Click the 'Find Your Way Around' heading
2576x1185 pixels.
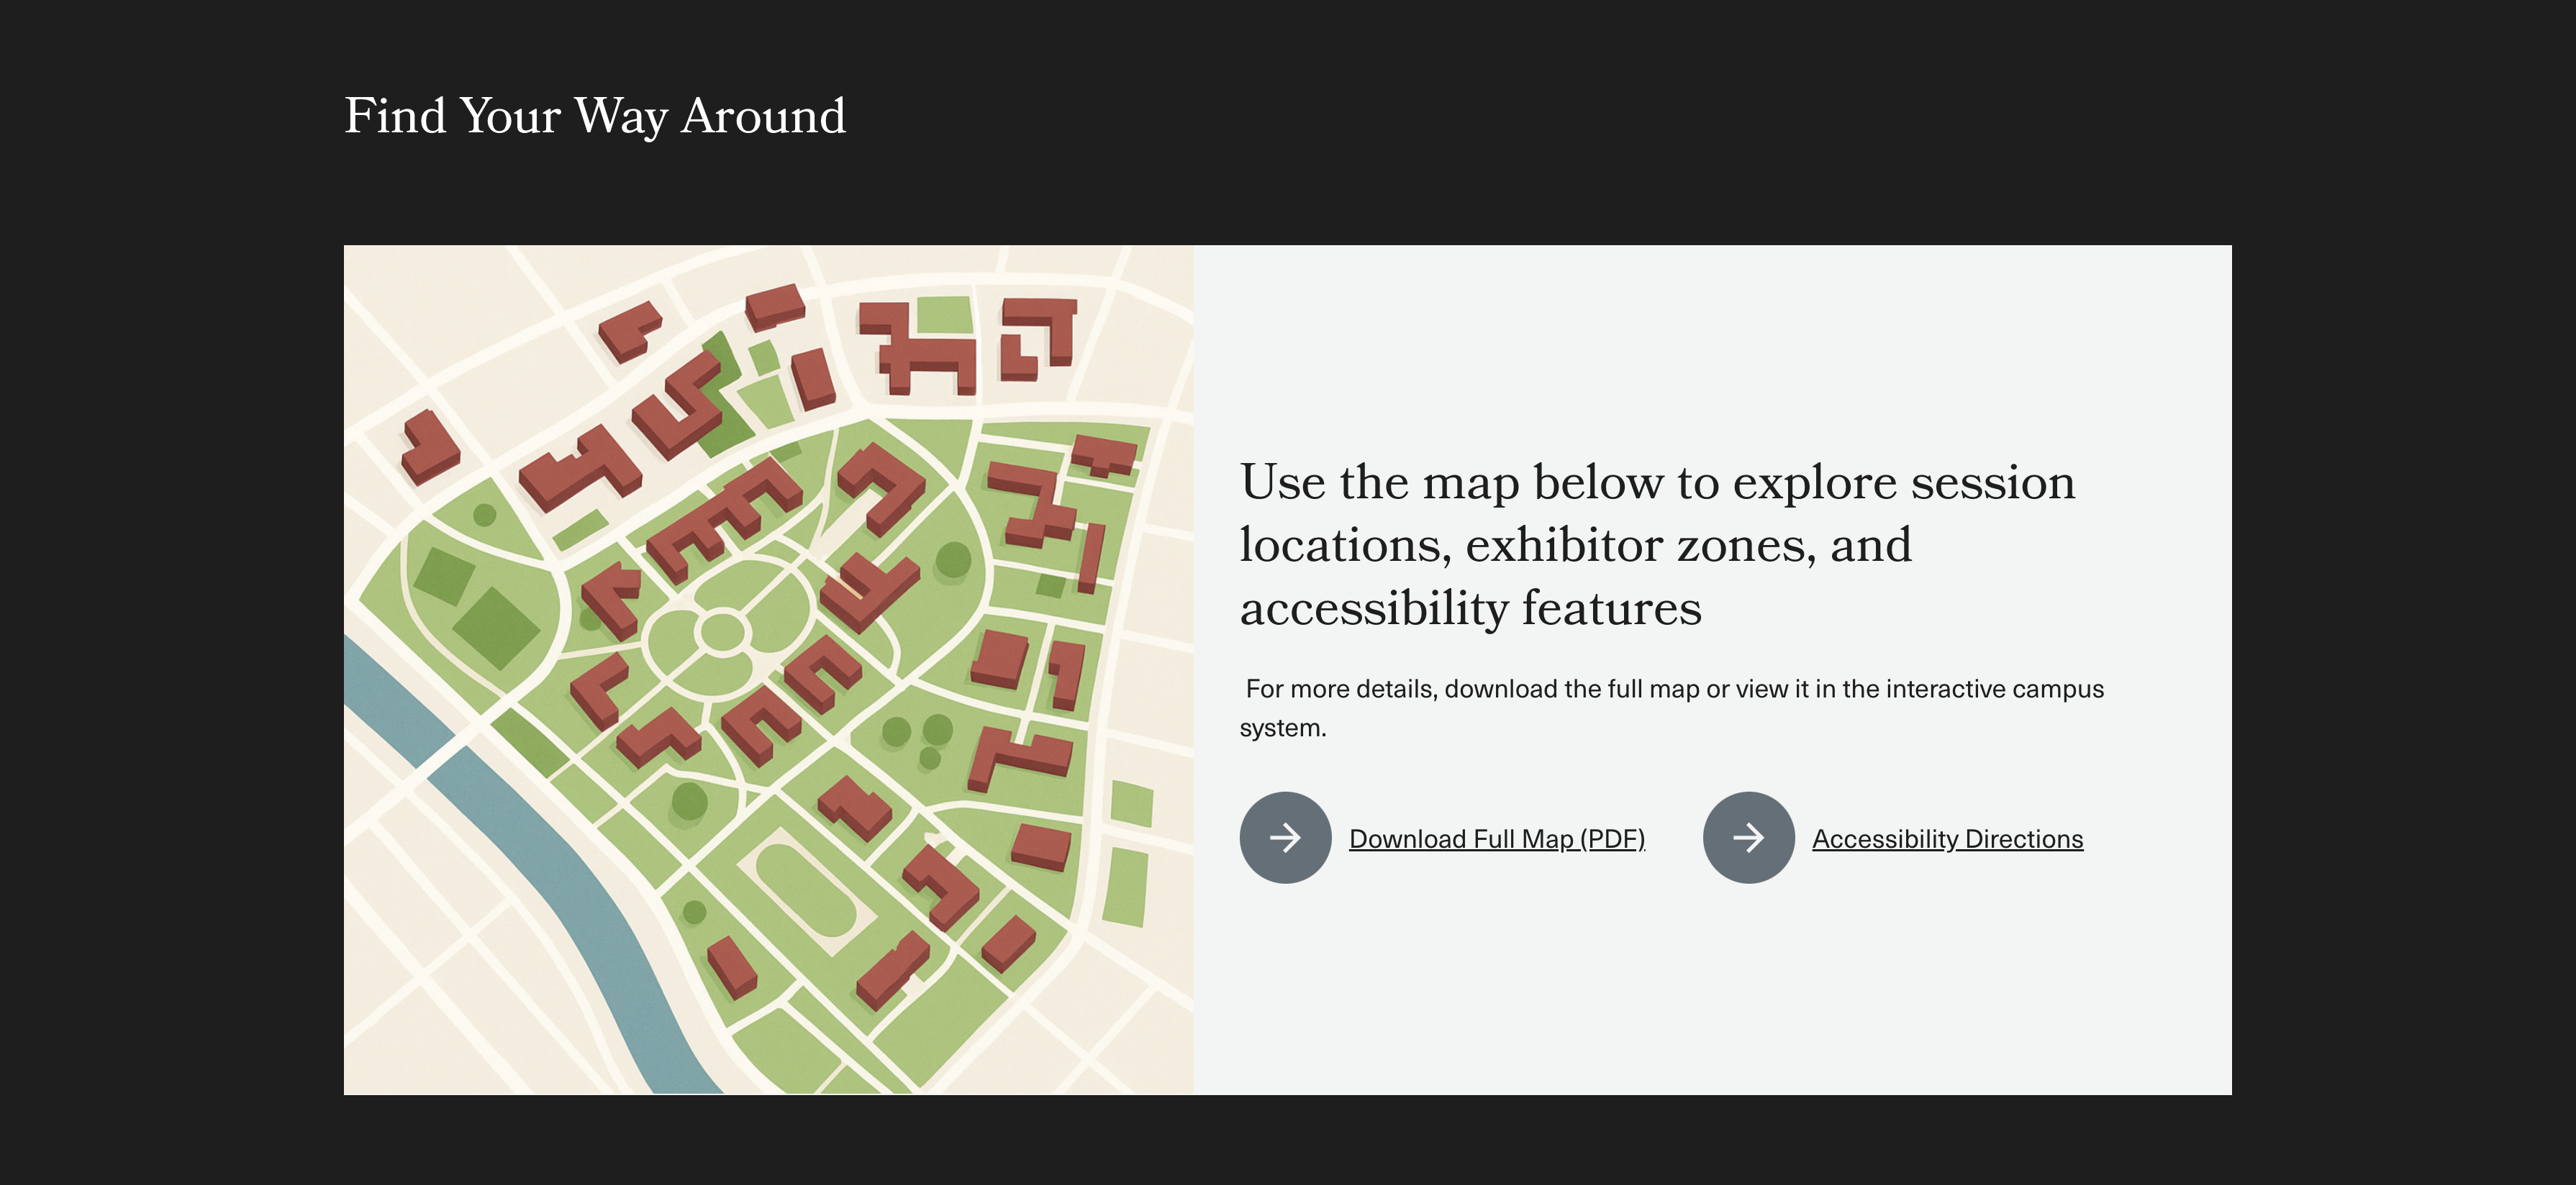click(x=595, y=116)
